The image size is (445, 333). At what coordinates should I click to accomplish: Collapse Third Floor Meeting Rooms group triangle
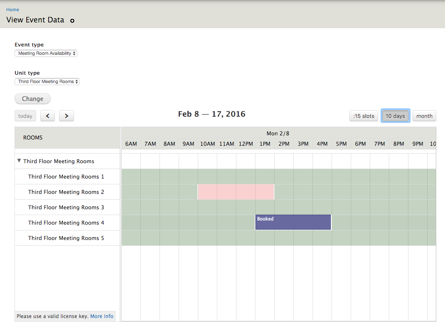(x=19, y=161)
